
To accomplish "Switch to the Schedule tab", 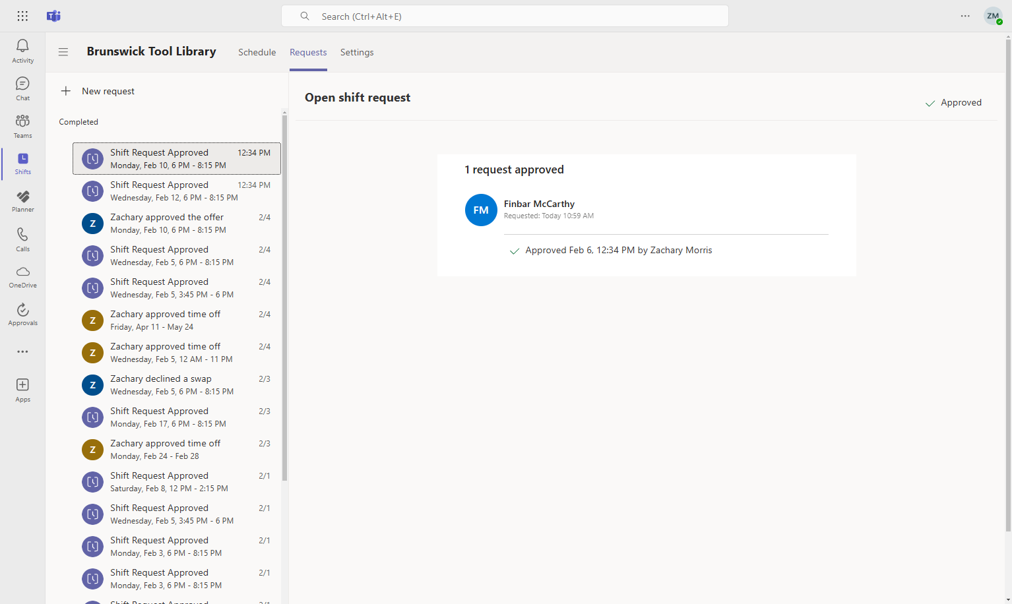I will pos(257,52).
